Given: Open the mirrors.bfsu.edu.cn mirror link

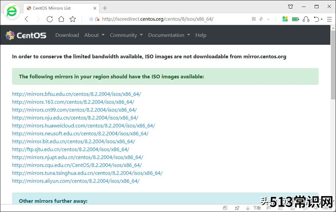Looking at the screenshot, I should click(76, 94).
